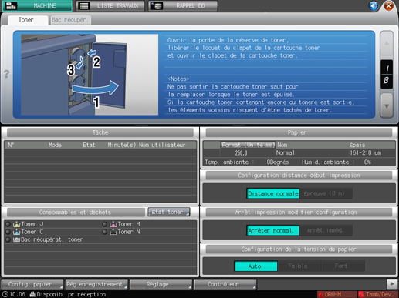399x298 pixels.
Task: Click the toner door illustration
Action: coord(90,75)
